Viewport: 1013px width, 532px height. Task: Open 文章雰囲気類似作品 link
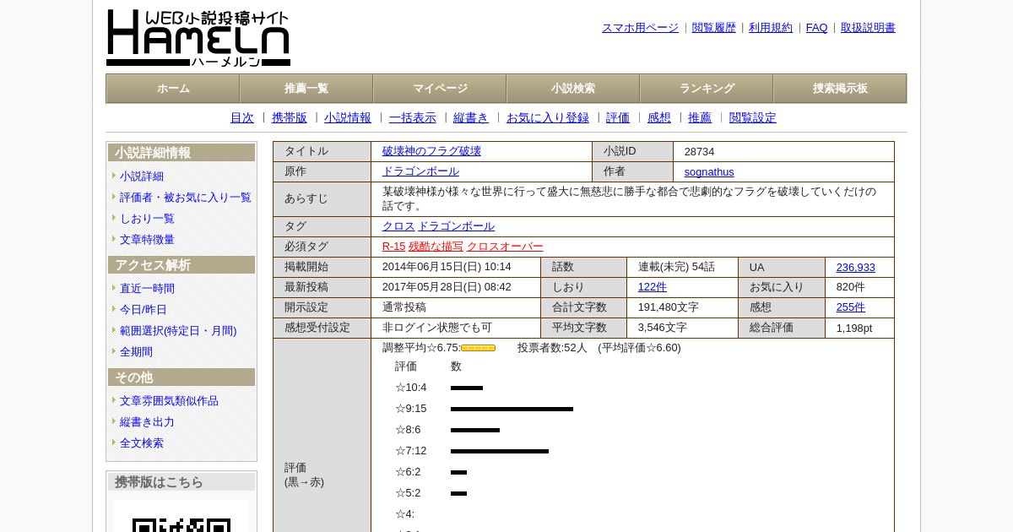[169, 401]
